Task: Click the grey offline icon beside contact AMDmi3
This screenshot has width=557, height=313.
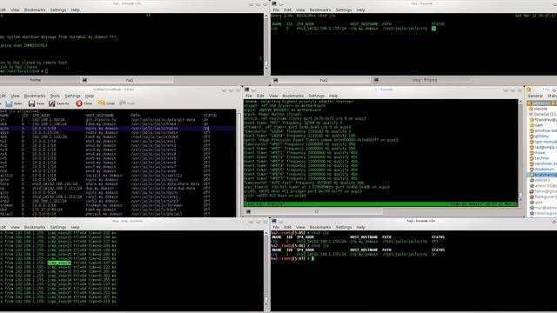Action: click(x=532, y=180)
